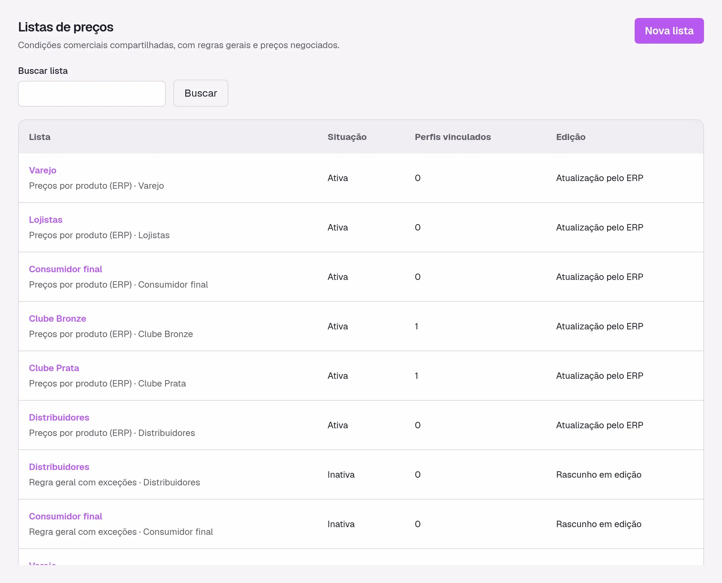The height and width of the screenshot is (583, 722).
Task: Click linked profiles count in Clube Bronze row
Action: 417,326
